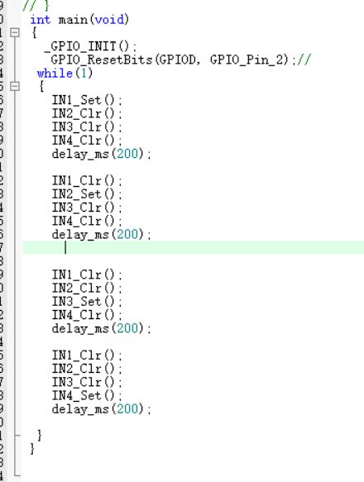
Task: Click 'IN2_Set();' in the second block
Action: click(87, 194)
